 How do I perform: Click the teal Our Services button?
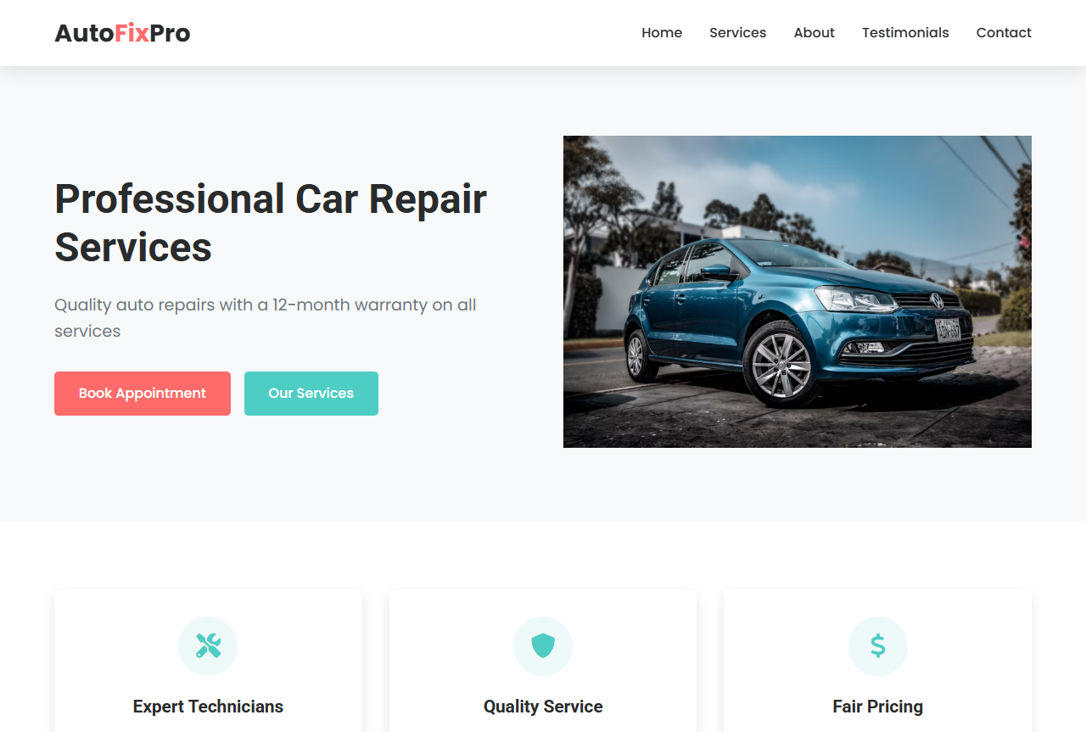click(x=311, y=394)
